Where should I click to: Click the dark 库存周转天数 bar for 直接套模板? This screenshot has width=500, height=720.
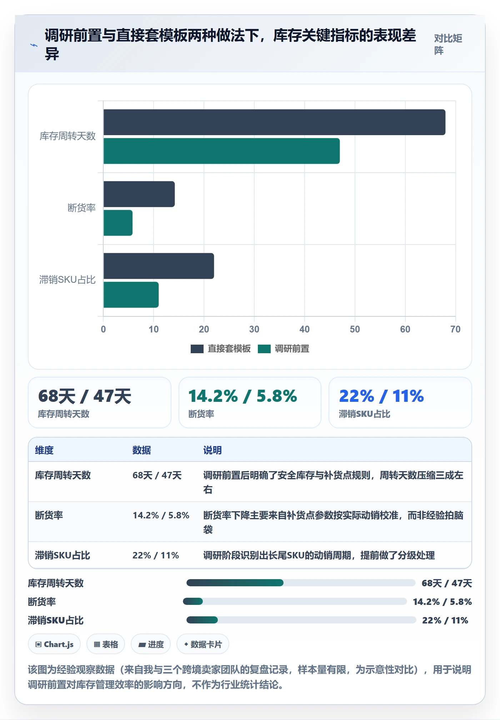(274, 122)
